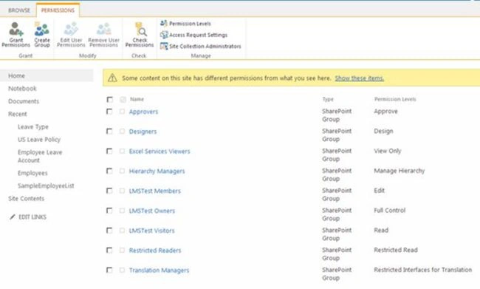
Task: Open the Hierarchy Managers group link
Action: click(x=157, y=171)
